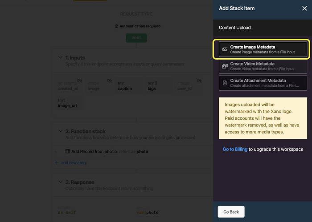Select the image_url text input
The height and width of the screenshot is (222, 312).
(x=69, y=103)
